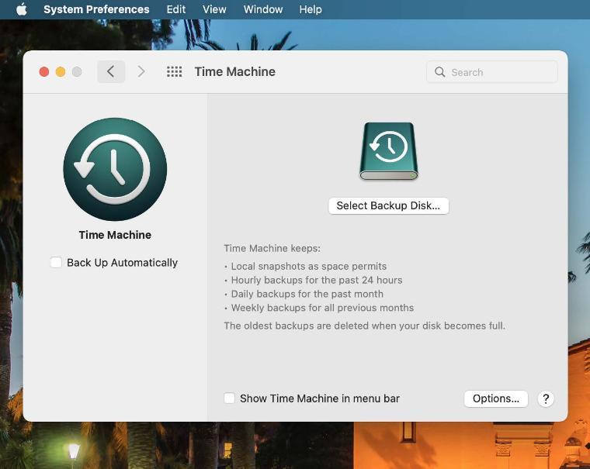590x469 pixels.
Task: Click 'The oldest backups are deleted' note
Action: (x=365, y=326)
